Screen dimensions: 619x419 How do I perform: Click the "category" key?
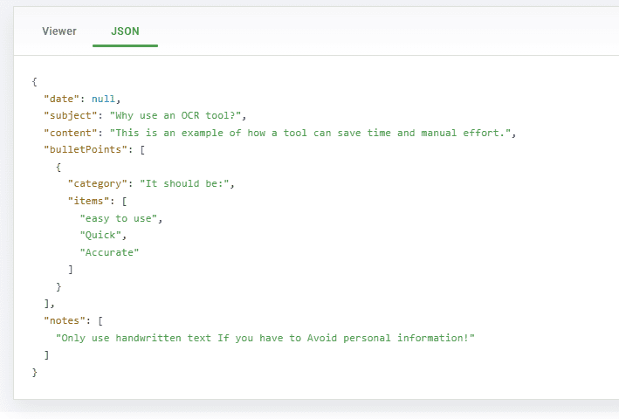pos(97,184)
